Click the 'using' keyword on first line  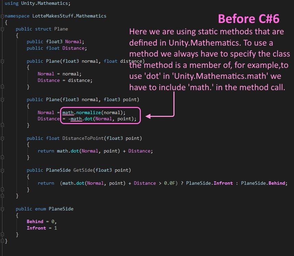12,3
